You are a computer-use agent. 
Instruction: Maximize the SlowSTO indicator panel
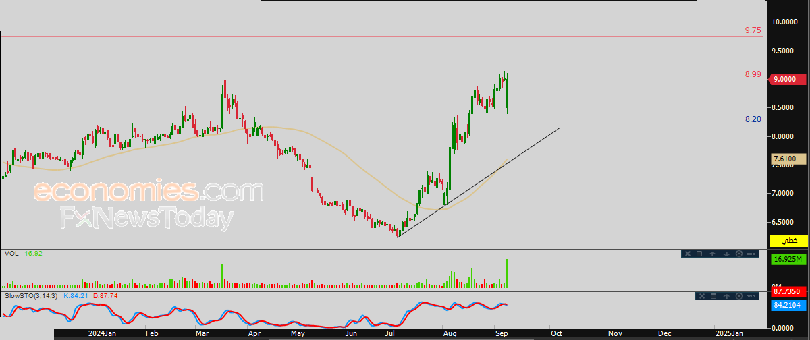[x=713, y=296]
